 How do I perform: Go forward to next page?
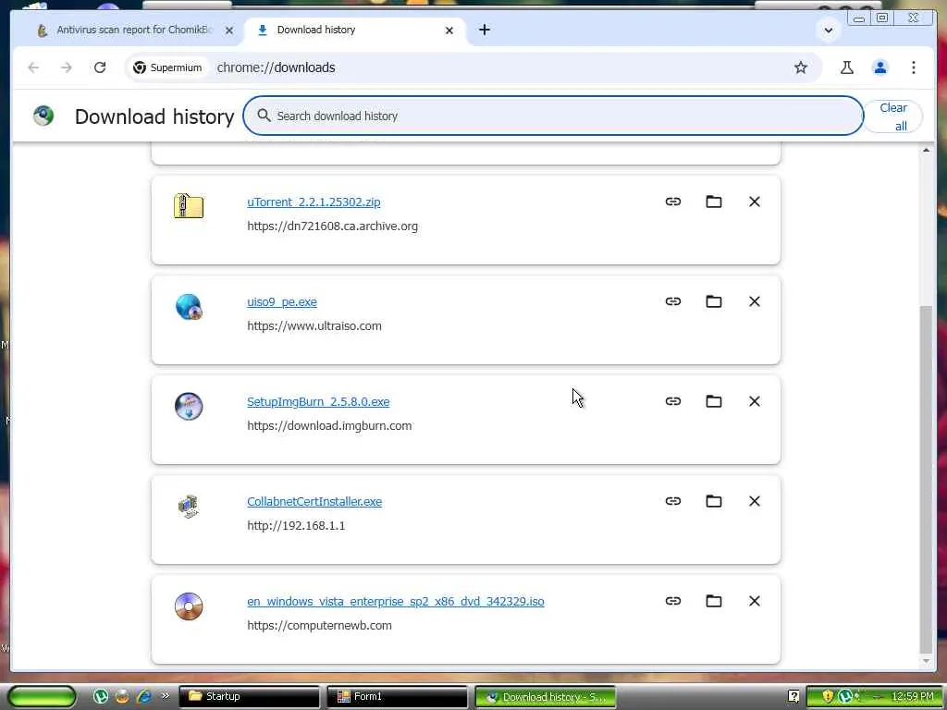pos(67,67)
